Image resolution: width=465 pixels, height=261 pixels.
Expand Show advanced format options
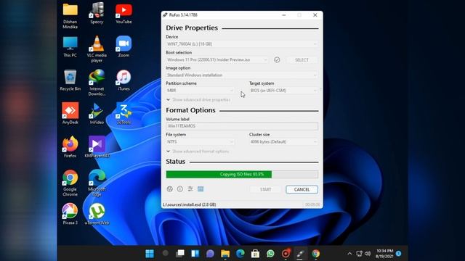point(198,152)
